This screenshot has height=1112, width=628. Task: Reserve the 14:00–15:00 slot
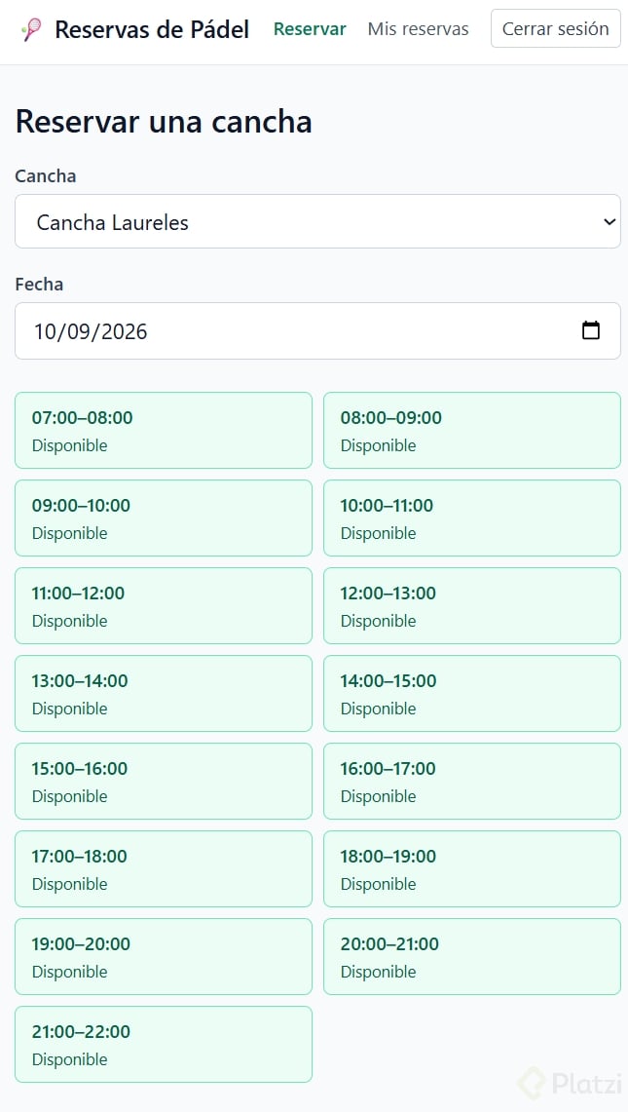pos(472,694)
